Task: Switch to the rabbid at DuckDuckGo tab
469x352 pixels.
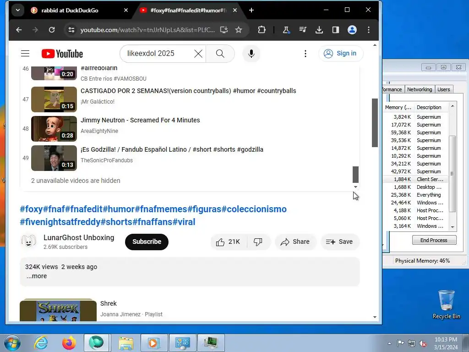Action: (x=70, y=10)
